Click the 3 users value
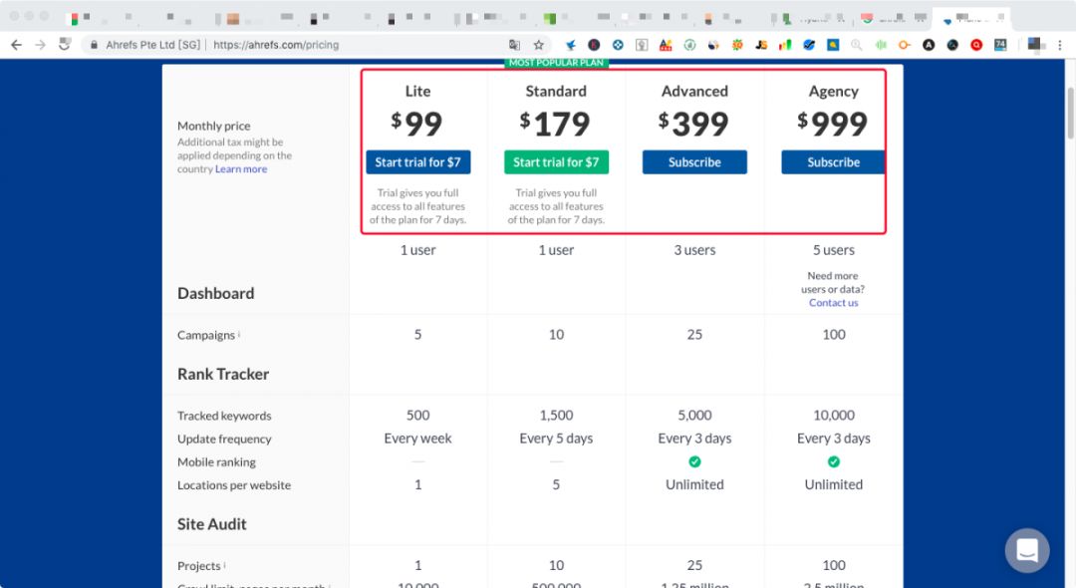This screenshot has width=1076, height=588. coord(694,250)
